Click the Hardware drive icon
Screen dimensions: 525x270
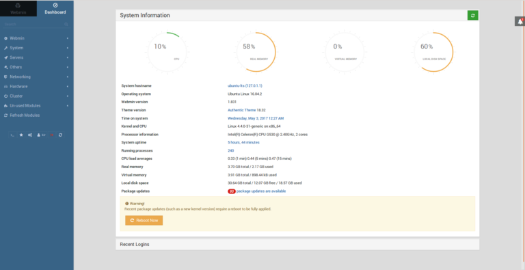pyautogui.click(x=5, y=86)
